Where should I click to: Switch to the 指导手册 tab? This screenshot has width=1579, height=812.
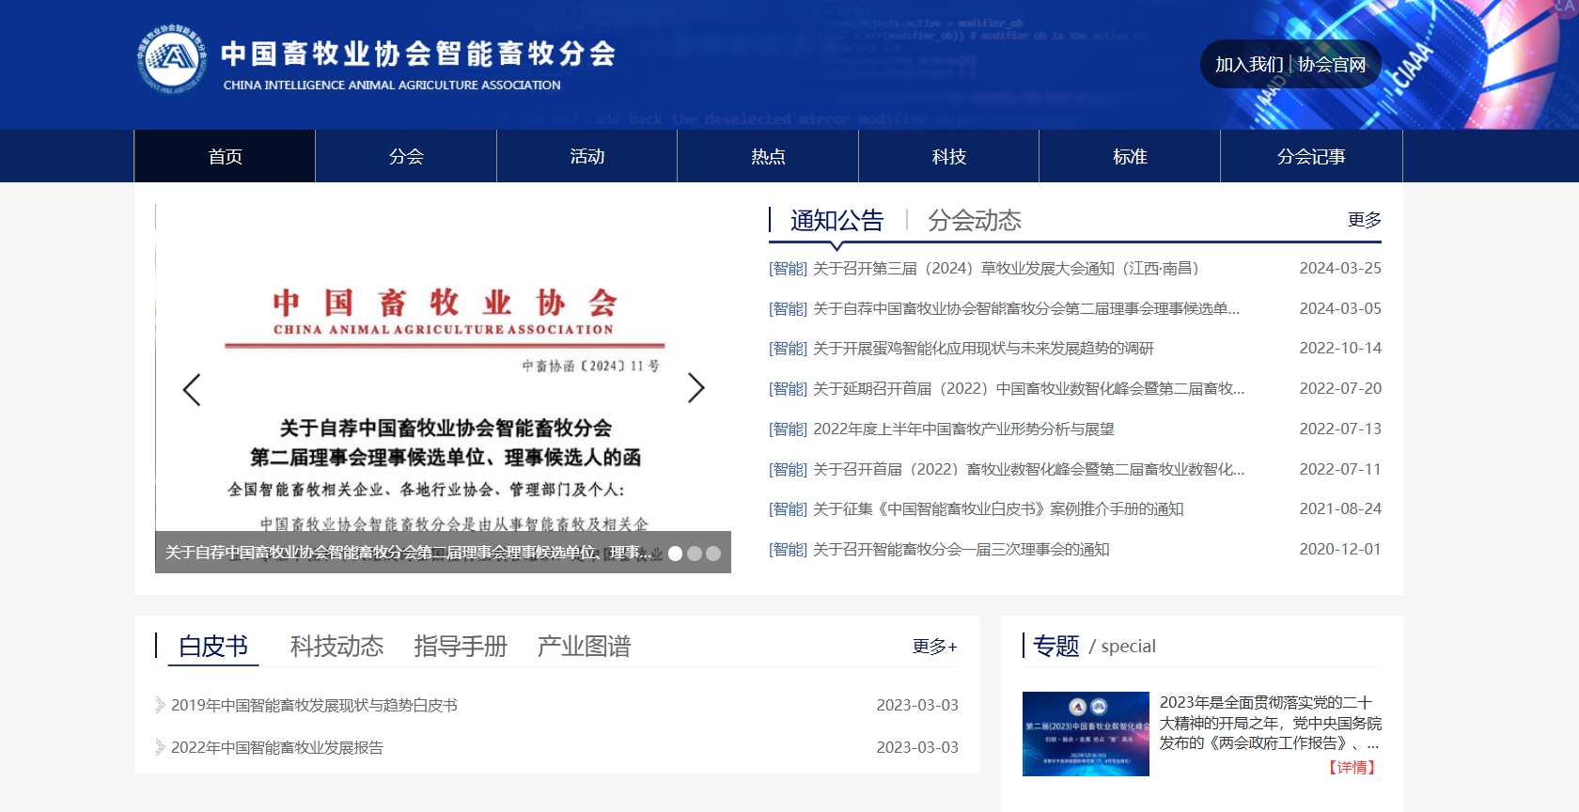461,647
